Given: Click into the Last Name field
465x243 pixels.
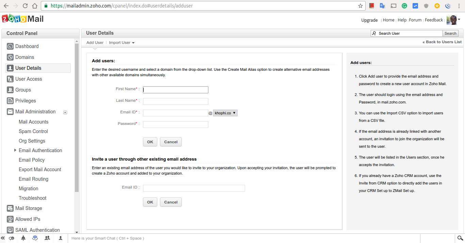Looking at the screenshot, I should pos(175,101).
